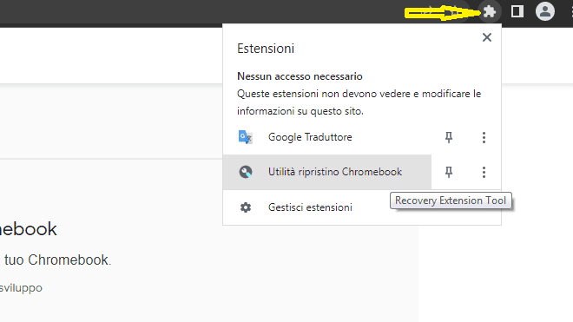Click the Extensions puzzle piece icon

coord(490,11)
